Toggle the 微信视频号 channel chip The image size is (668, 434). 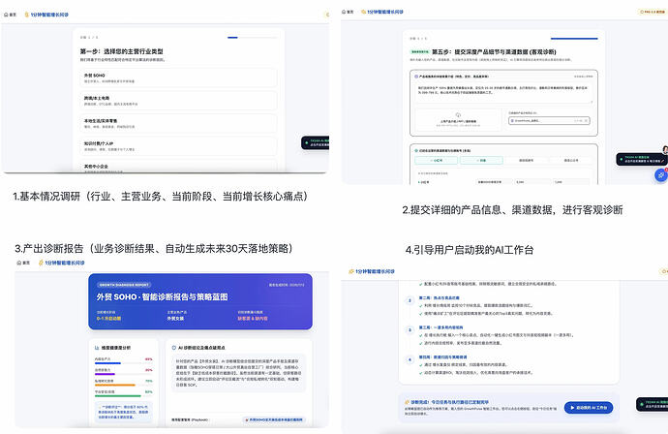pyautogui.click(x=526, y=160)
